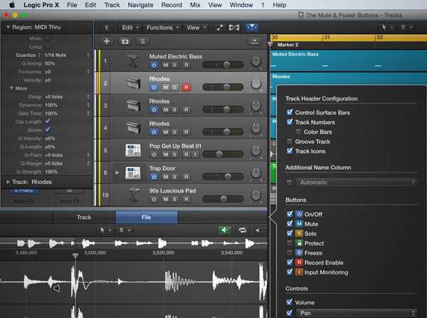
Task: Collapse the Region: MIDI Thru disclosure triangle
Action: 8,27
